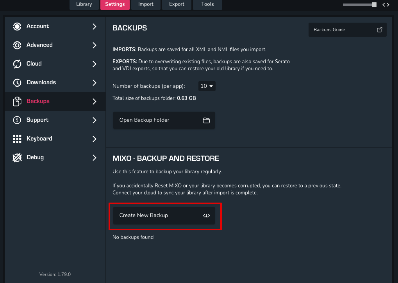Switch to the Library tab
This screenshot has width=398, height=283.
pyautogui.click(x=84, y=4)
